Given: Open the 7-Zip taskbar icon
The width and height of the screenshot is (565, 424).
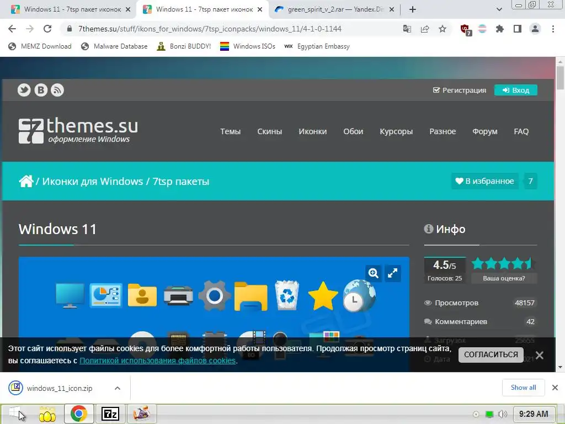Looking at the screenshot, I should 110,414.
